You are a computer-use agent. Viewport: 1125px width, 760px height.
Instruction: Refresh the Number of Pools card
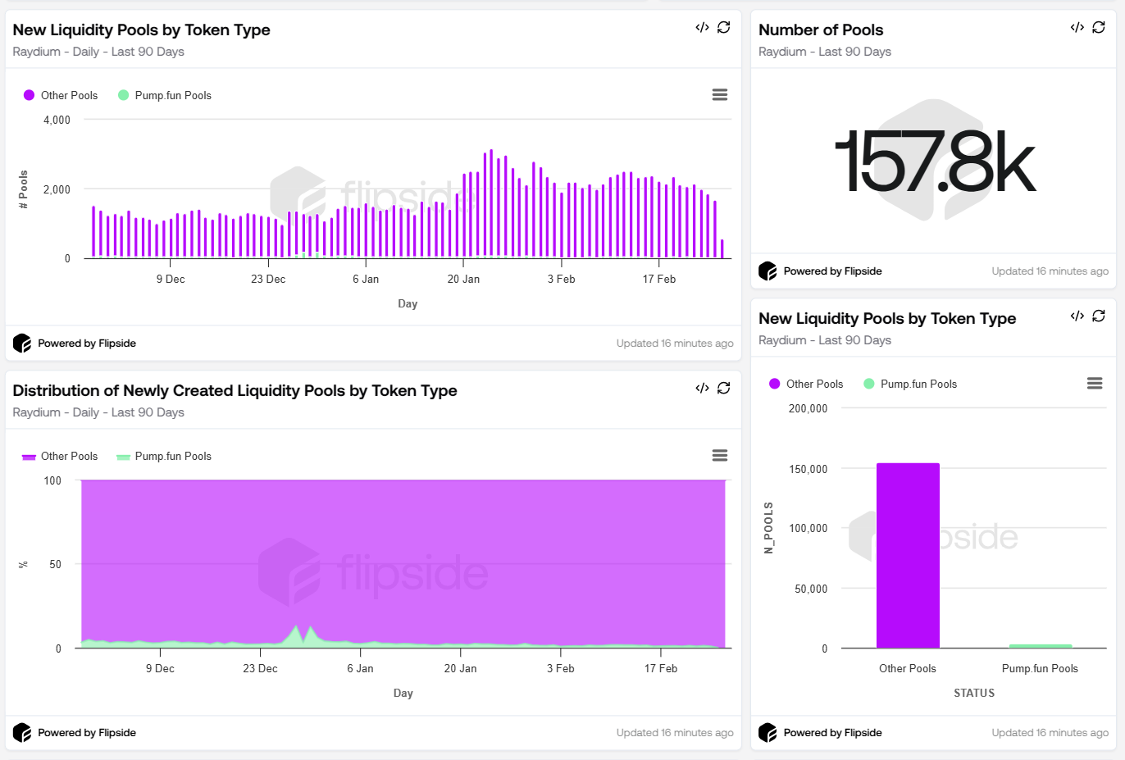(1099, 27)
